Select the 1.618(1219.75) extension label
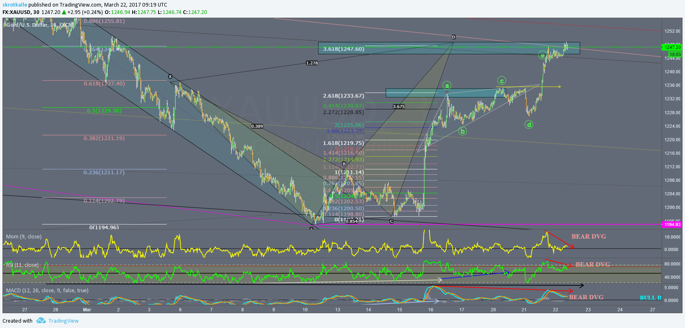The width and height of the screenshot is (685, 328). [344, 143]
